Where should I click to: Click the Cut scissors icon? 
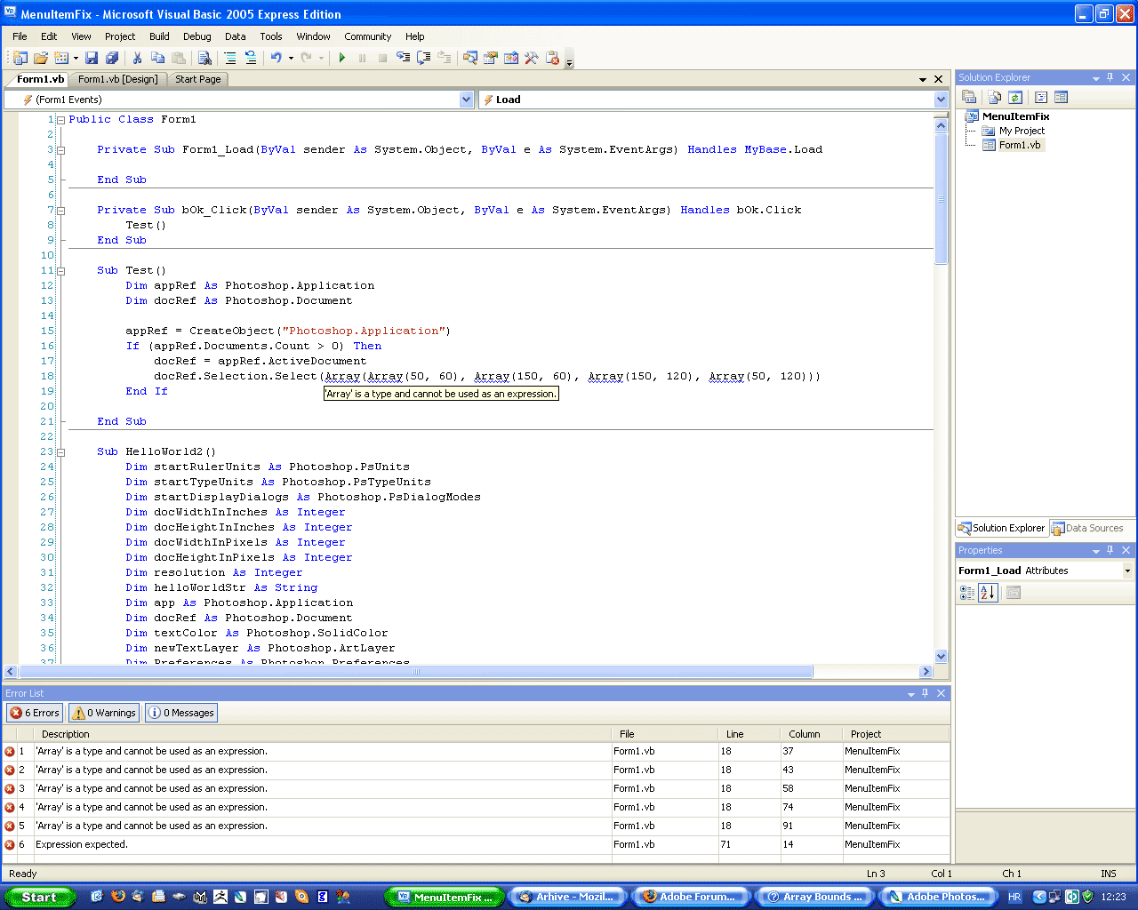(137, 58)
